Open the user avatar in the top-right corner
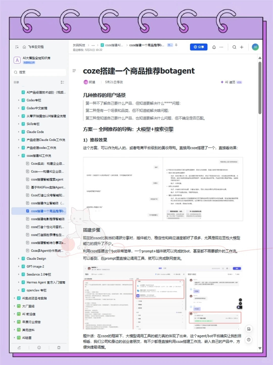273x365 pixels. [x=255, y=47]
